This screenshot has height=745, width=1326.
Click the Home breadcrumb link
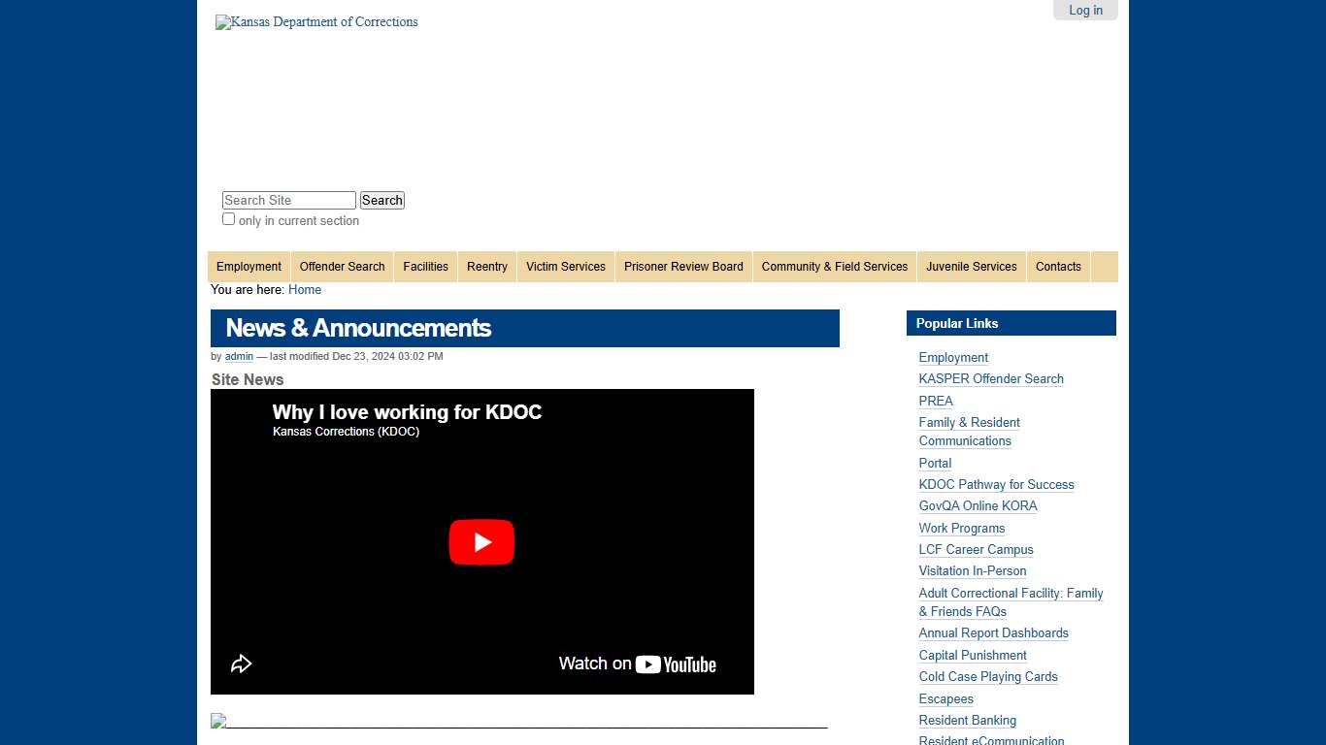pyautogui.click(x=305, y=290)
